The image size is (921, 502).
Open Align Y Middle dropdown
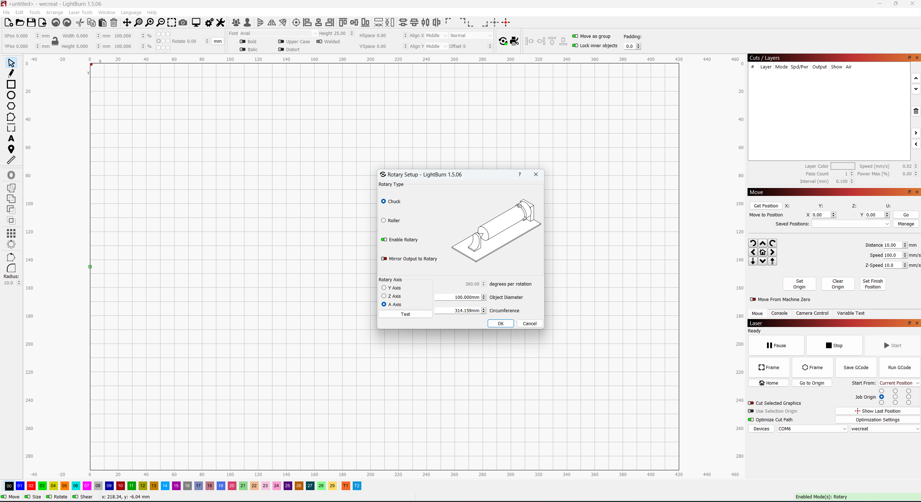[x=437, y=46]
